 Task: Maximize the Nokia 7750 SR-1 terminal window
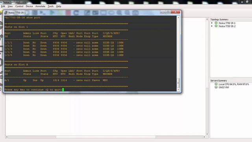click(168, 12)
